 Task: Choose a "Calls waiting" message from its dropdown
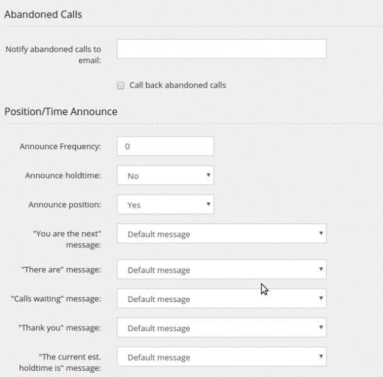pyautogui.click(x=221, y=298)
